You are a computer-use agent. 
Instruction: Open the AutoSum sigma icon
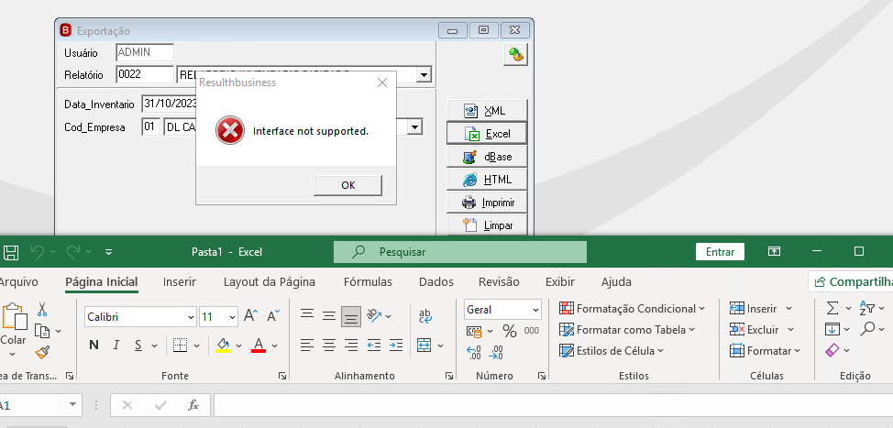(832, 309)
